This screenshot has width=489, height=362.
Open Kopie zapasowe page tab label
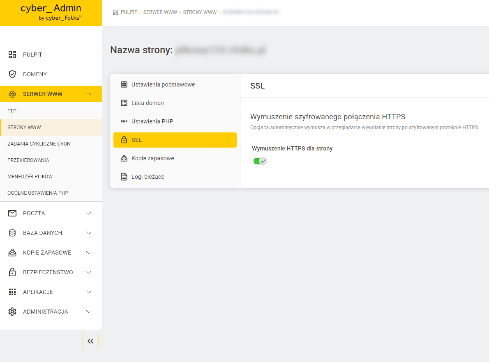coord(153,158)
